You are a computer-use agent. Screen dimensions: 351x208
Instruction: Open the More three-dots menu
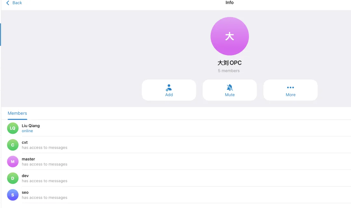click(x=290, y=88)
